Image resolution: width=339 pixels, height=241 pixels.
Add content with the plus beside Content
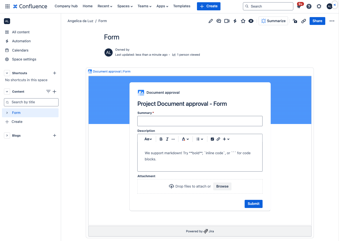pyautogui.click(x=55, y=92)
